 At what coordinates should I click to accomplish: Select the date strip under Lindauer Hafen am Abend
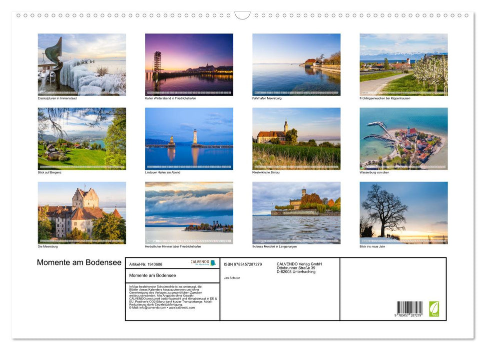pos(189,167)
